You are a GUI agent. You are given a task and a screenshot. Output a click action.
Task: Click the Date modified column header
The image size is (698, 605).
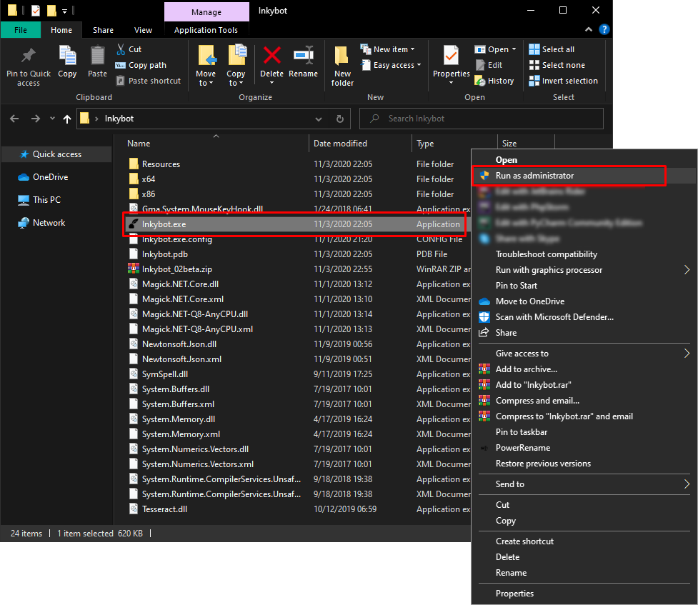[x=341, y=144]
